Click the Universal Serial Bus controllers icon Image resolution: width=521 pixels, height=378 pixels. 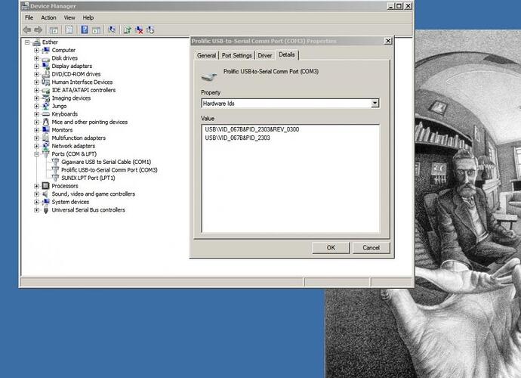pos(46,210)
